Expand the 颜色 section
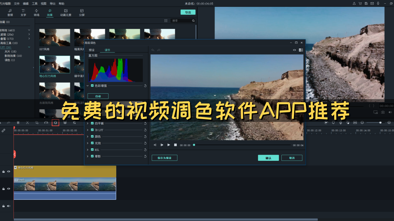The image size is (394, 221). (x=88, y=137)
